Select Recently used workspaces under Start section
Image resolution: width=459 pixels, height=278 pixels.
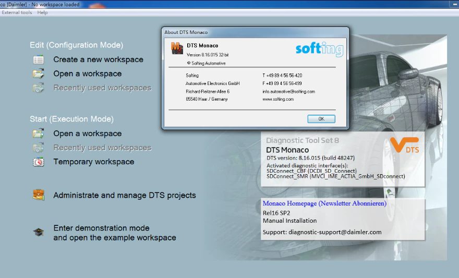[102, 148]
